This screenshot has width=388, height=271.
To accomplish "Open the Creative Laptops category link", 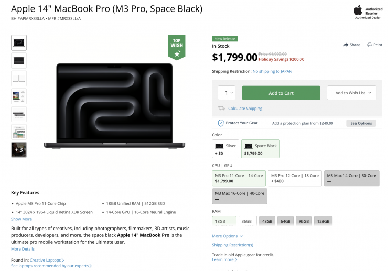I will tap(47, 260).
